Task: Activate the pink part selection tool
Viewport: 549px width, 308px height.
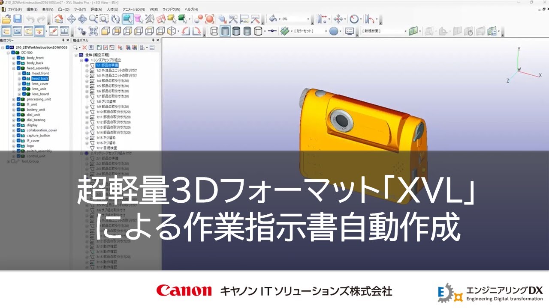Action: (138, 19)
